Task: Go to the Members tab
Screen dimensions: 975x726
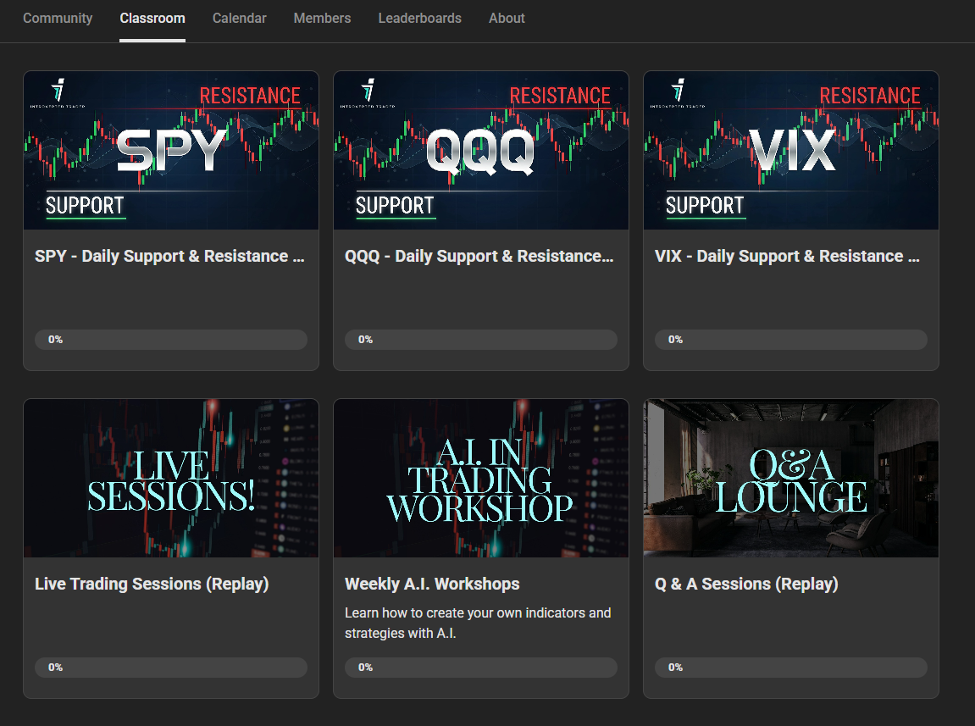Action: [322, 18]
